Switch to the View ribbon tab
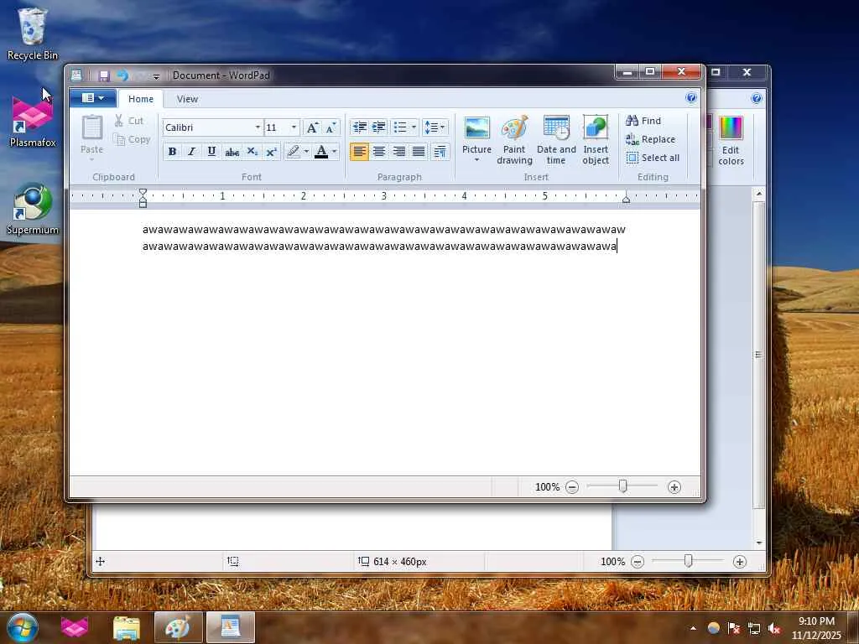This screenshot has height=644, width=859. 187,99
